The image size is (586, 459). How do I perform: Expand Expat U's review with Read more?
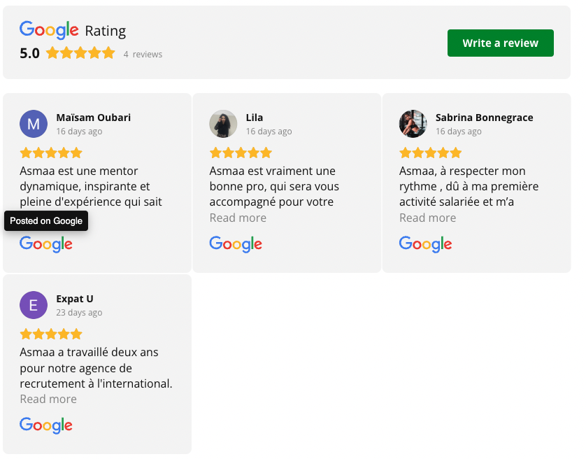(48, 399)
